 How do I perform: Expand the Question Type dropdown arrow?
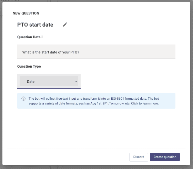pyautogui.click(x=76, y=81)
